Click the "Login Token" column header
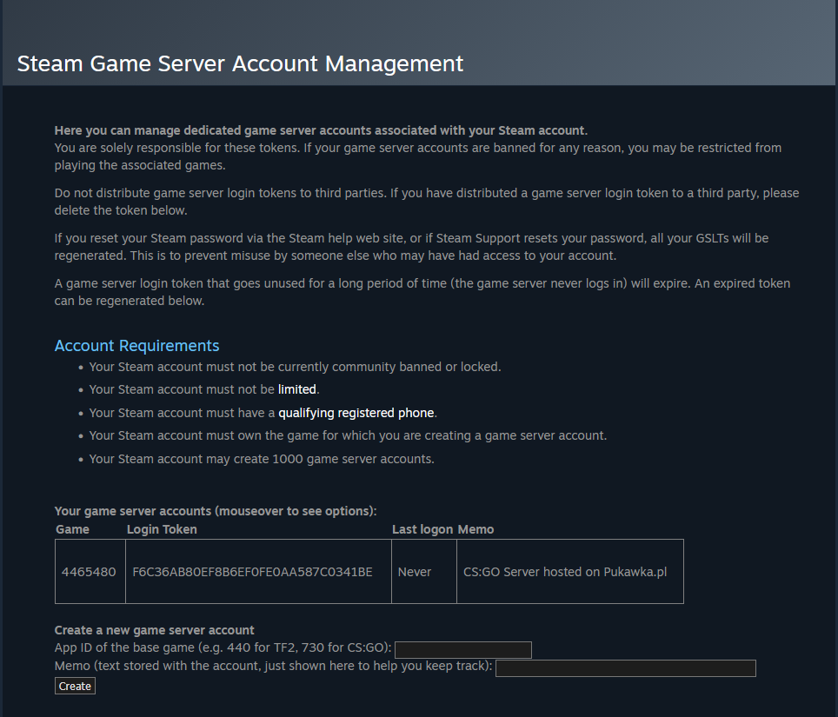Screen dimensions: 838x717 coord(162,529)
